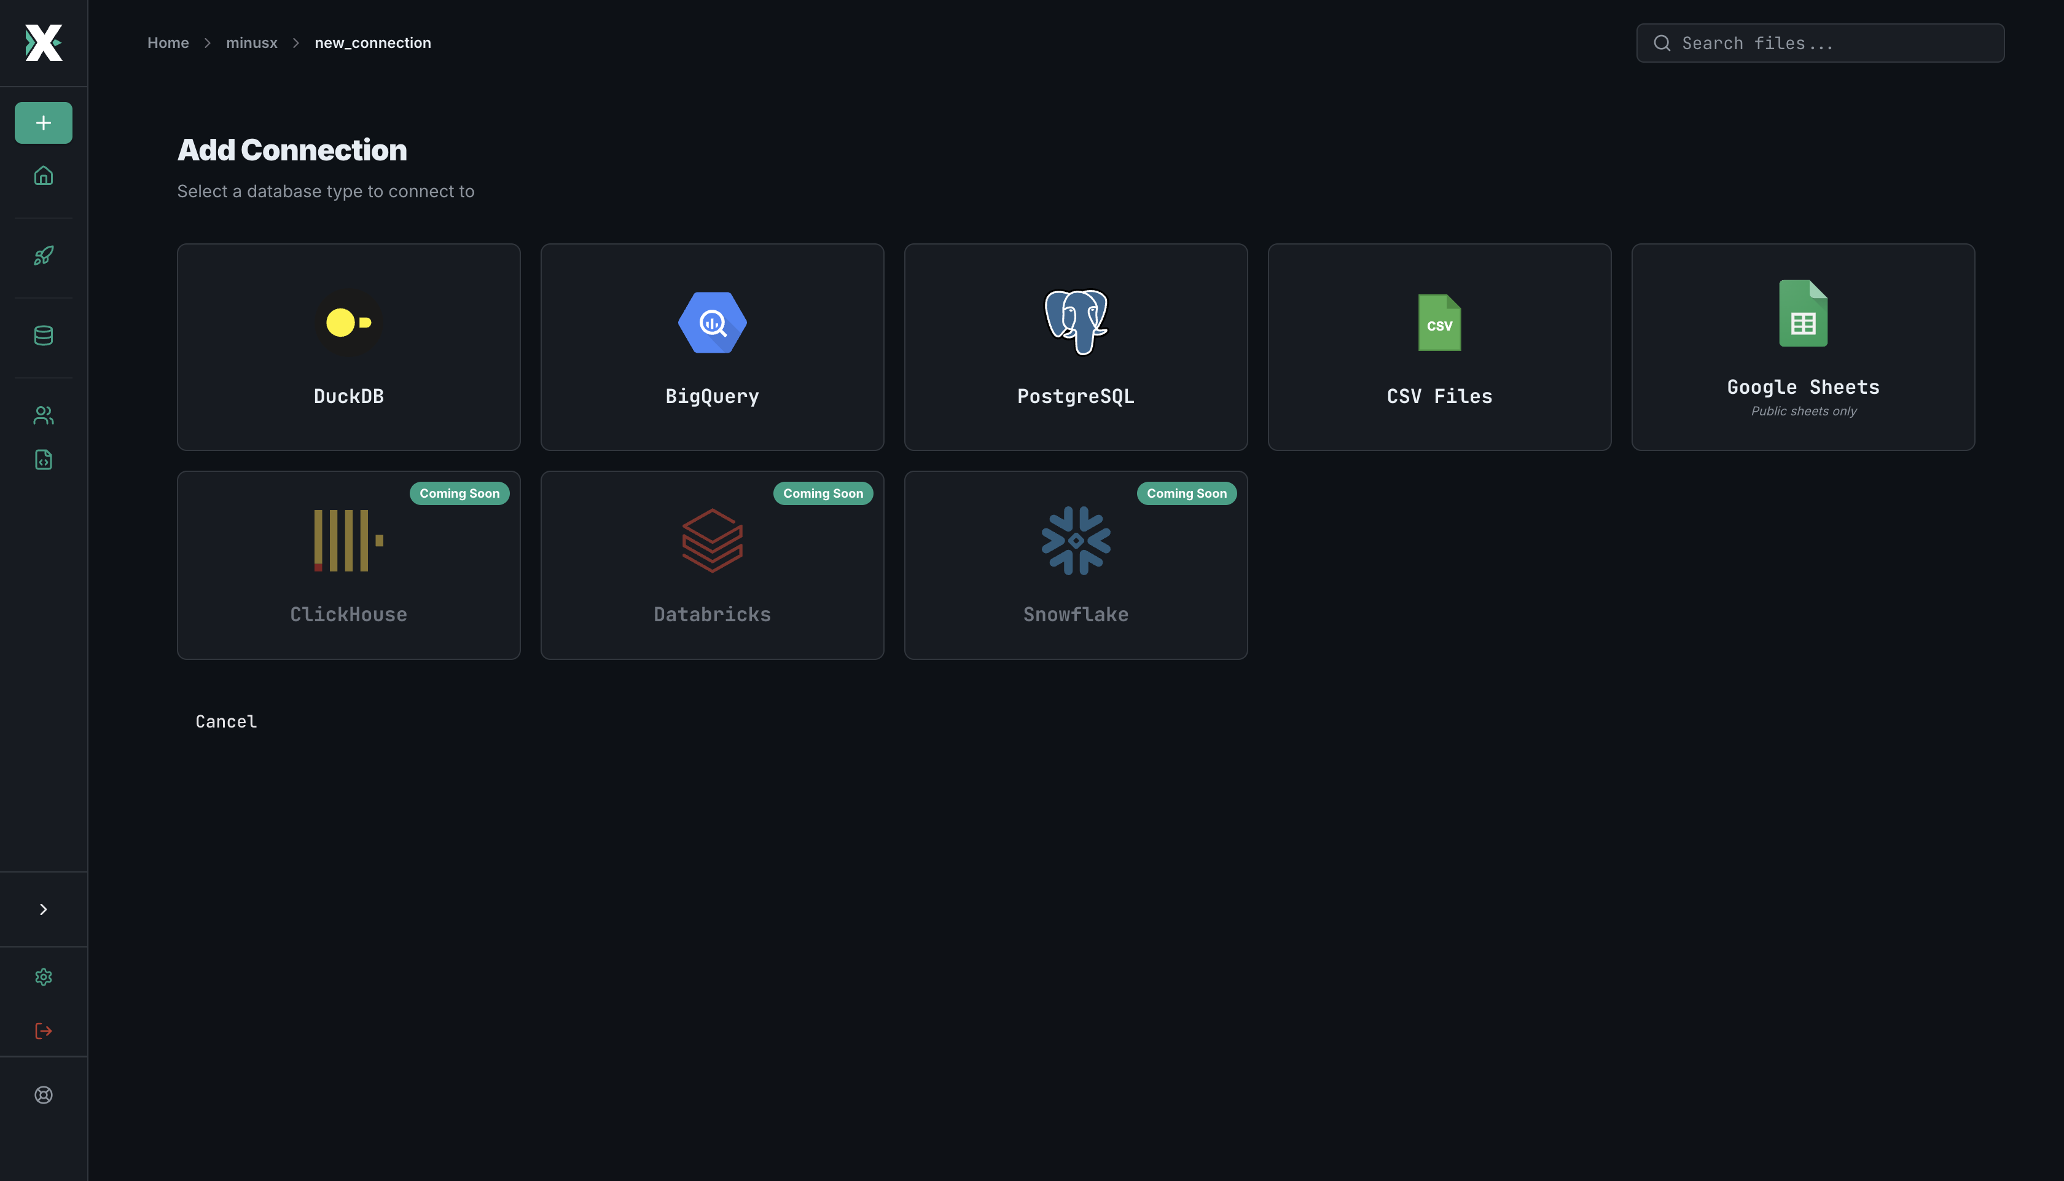Select the PostgreSQL connection card
This screenshot has width=2064, height=1181.
1076,347
